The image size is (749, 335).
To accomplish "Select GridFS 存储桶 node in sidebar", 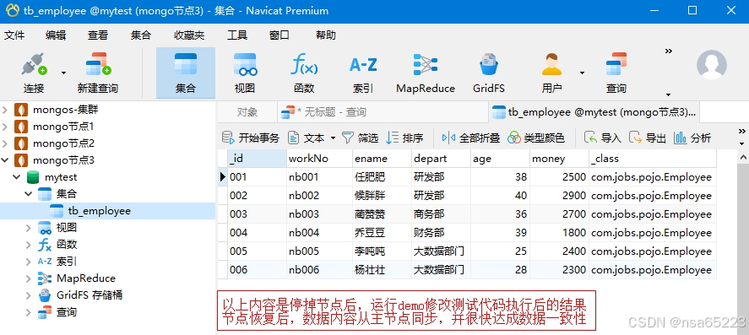I will tap(90, 295).
